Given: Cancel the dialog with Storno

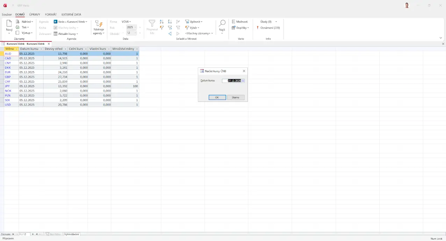Looking at the screenshot, I should pyautogui.click(x=236, y=97).
